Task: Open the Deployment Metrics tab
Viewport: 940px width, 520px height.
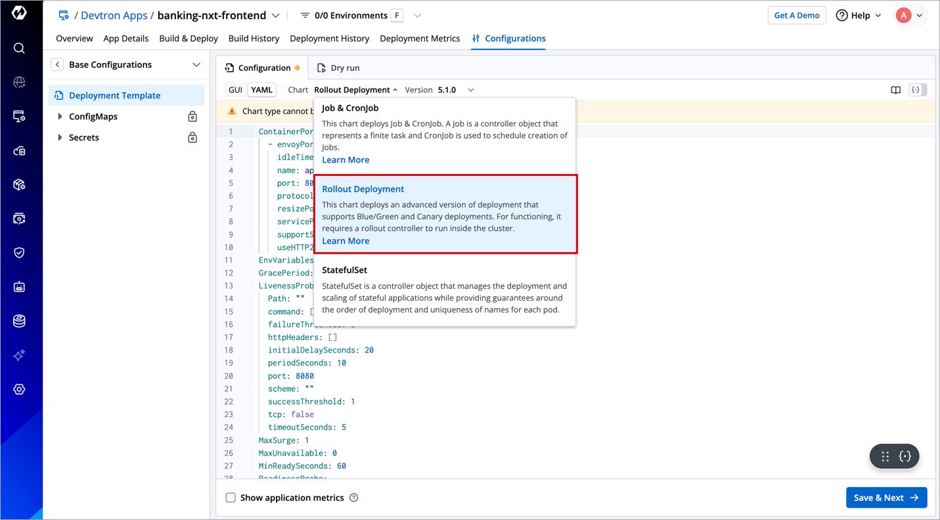Action: point(420,39)
